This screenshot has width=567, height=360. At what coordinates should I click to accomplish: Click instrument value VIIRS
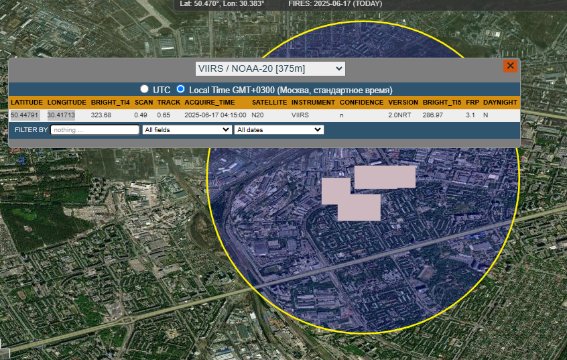300,115
